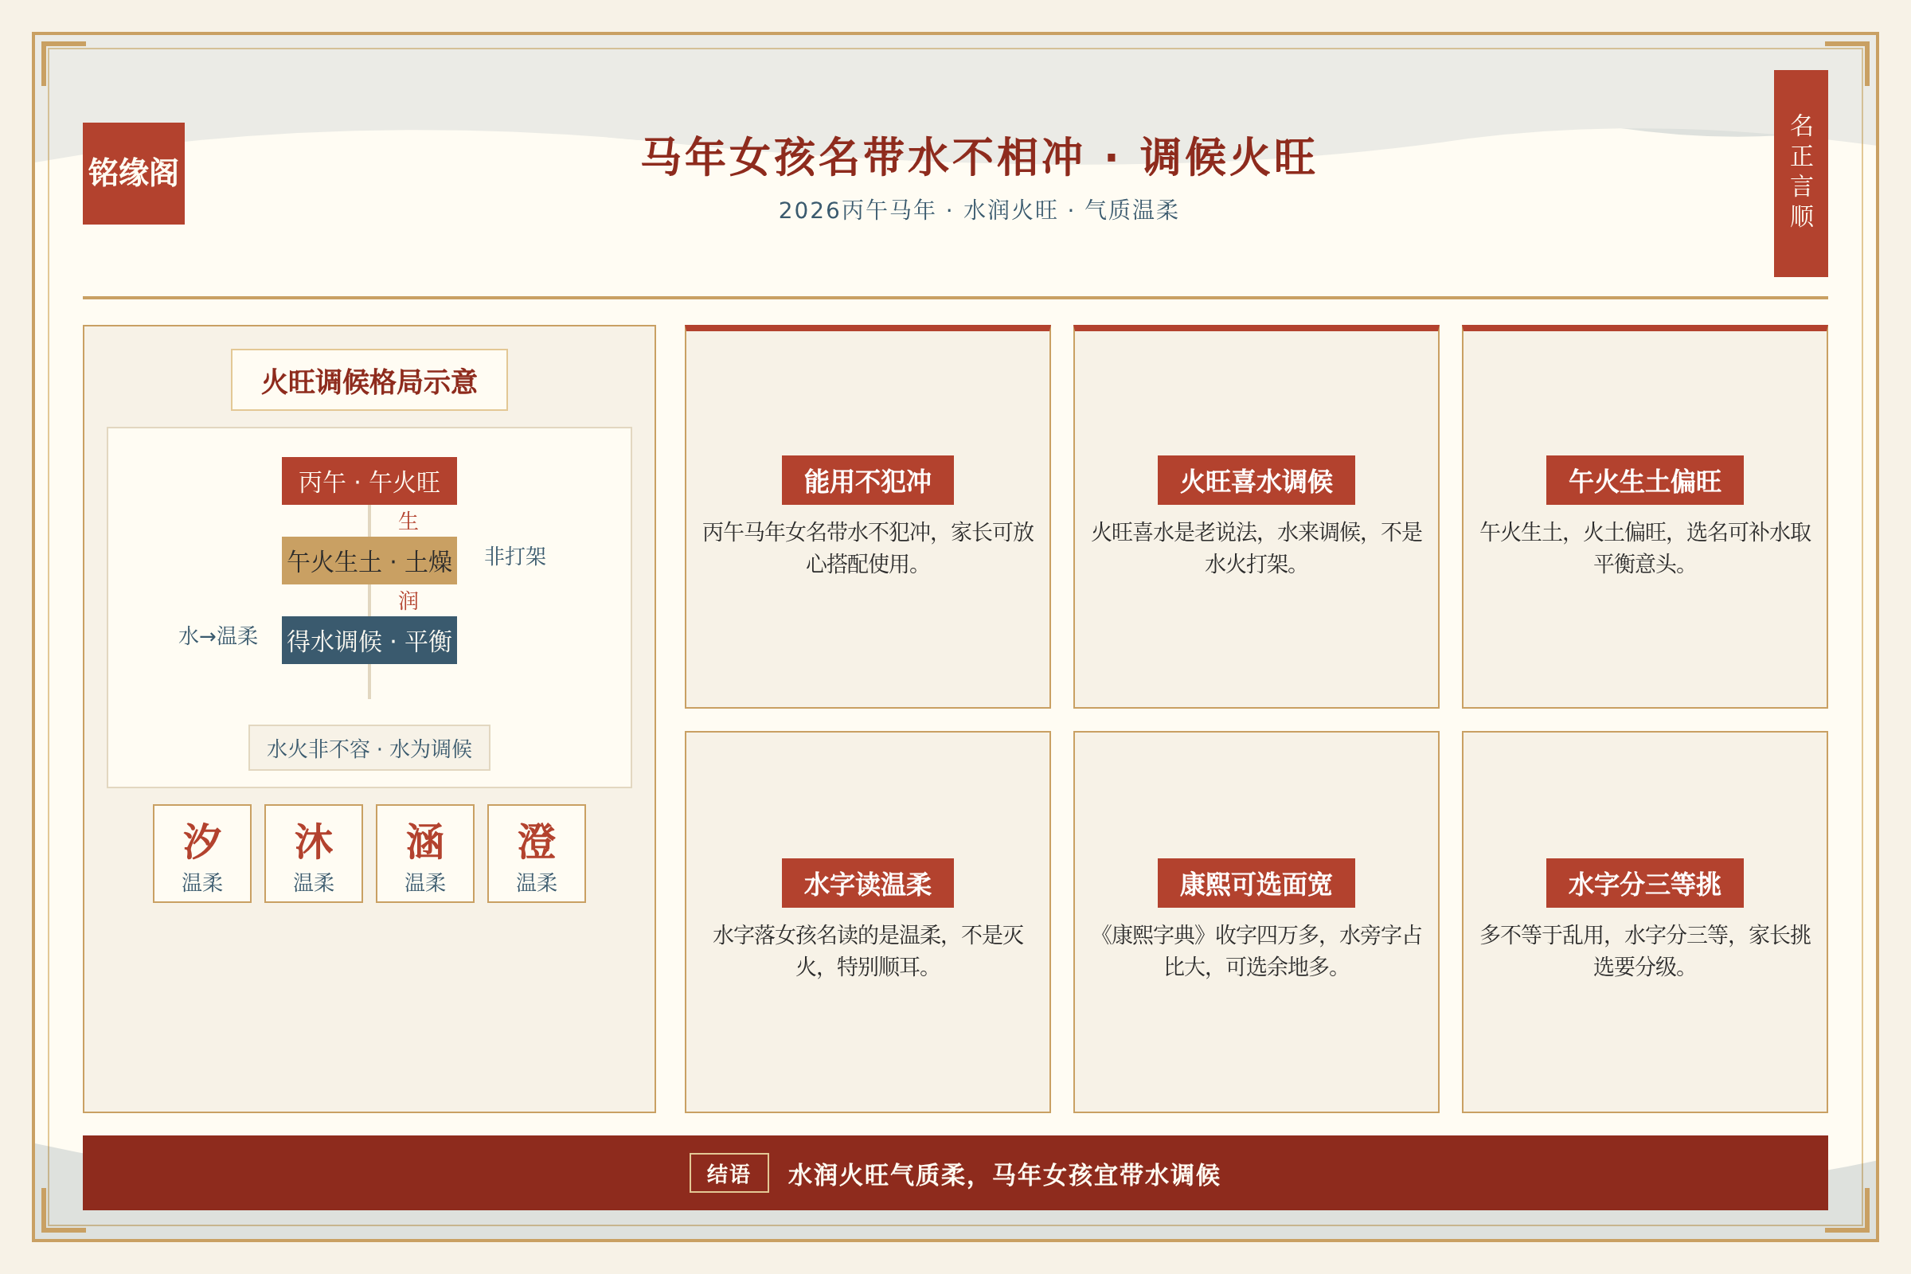
Task: Click the 水火非不容 · 水为调候 caption
Action: (x=369, y=748)
